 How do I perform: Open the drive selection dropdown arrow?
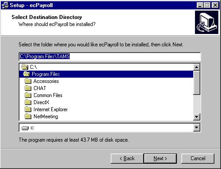(x=197, y=128)
